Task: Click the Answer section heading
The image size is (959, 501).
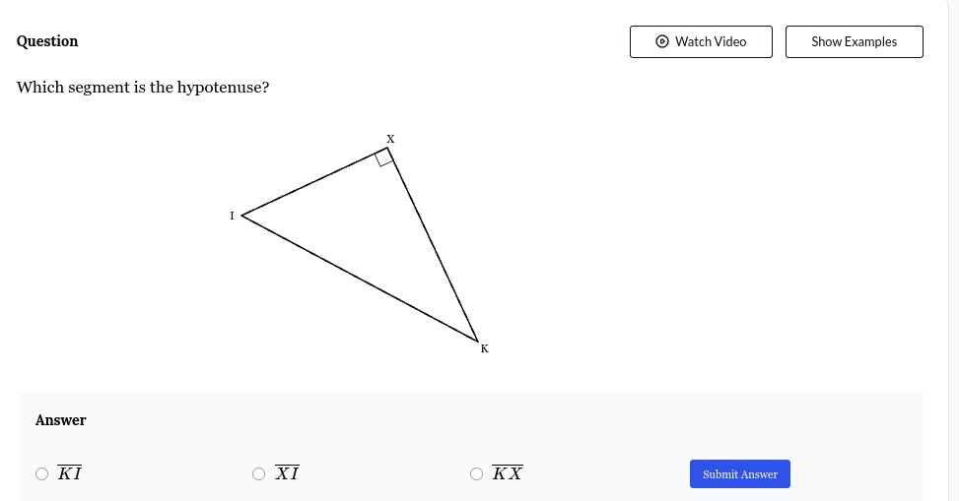Action: click(60, 420)
